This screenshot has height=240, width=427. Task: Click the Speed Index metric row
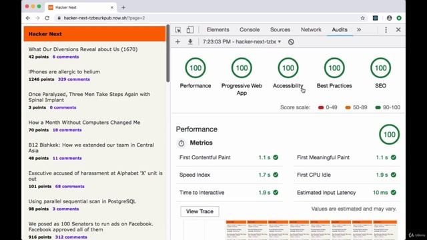coord(230,175)
